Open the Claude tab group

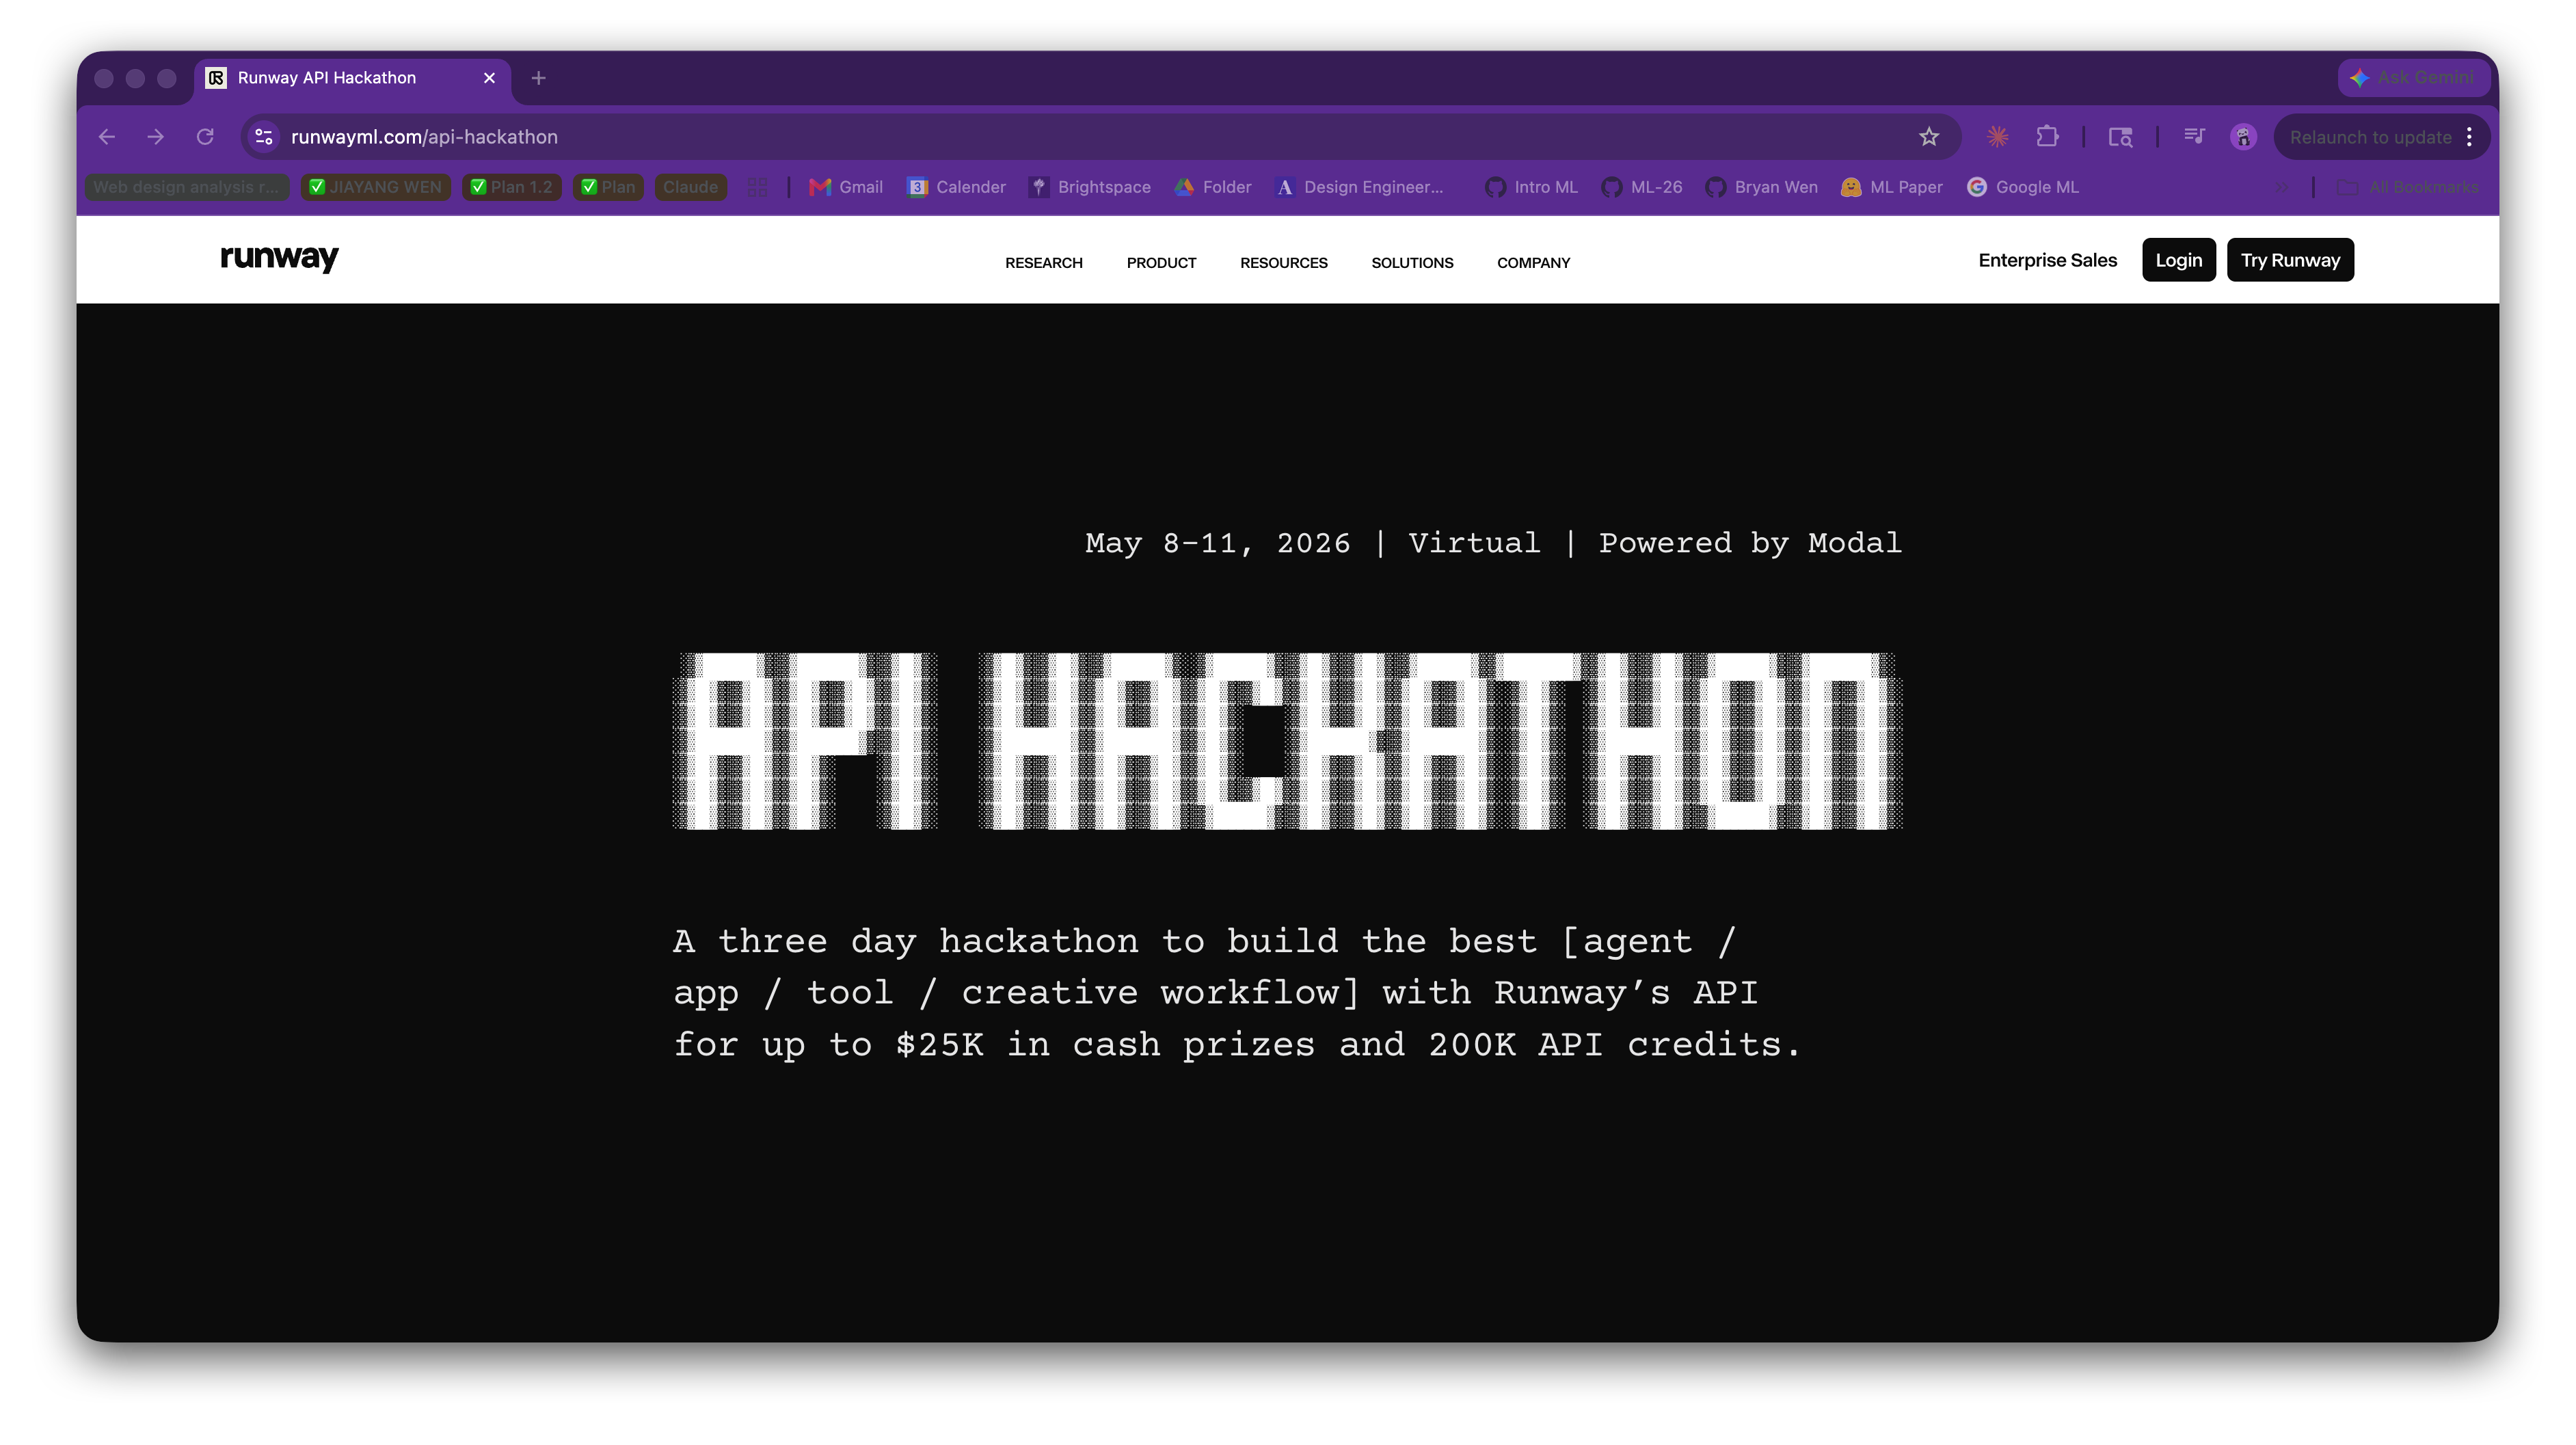click(x=690, y=187)
